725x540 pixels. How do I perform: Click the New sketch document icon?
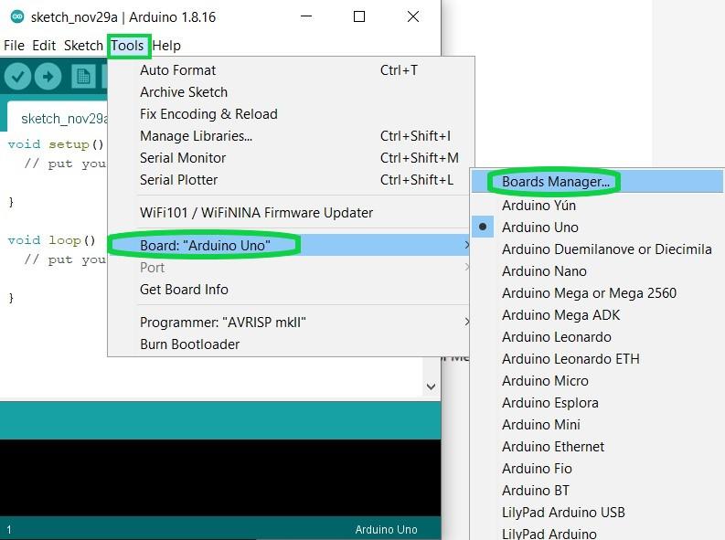pos(83,77)
